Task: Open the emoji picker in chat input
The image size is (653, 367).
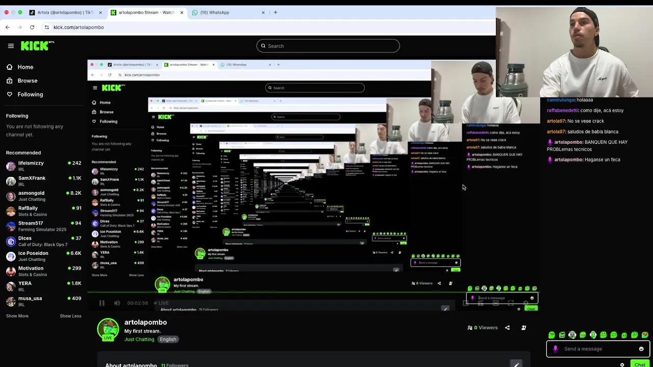Action: click(641, 349)
